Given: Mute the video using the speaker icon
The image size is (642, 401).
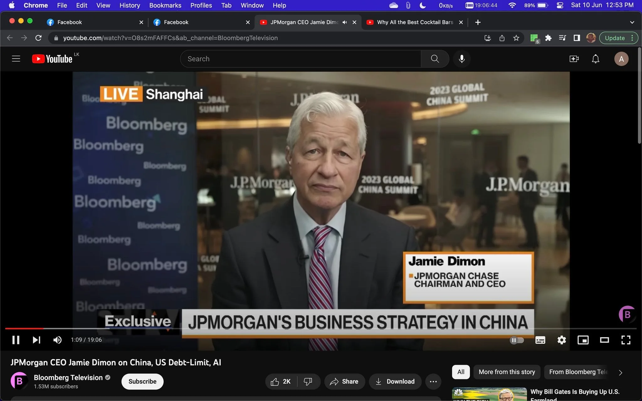Looking at the screenshot, I should click(x=57, y=340).
